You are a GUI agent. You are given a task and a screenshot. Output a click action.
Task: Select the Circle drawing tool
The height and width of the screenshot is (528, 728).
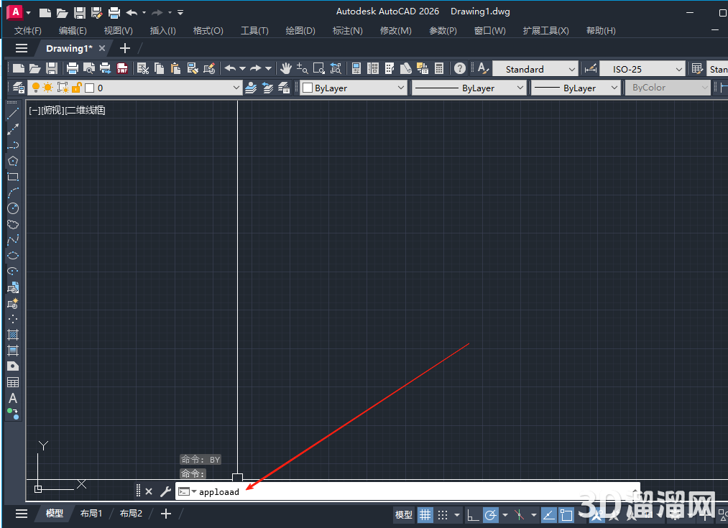[x=13, y=208]
